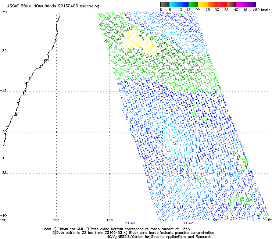Viewport: 272px width, 239px height.
Task: Click the '-40' latitude axis label
Action: pos(3,215)
